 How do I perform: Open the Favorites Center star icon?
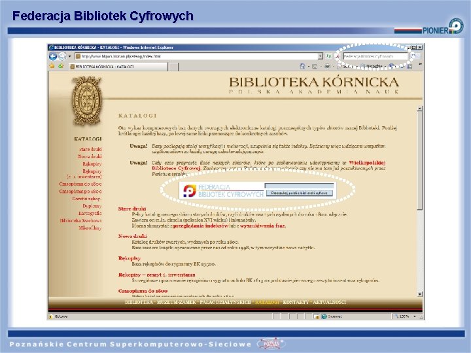click(x=52, y=66)
